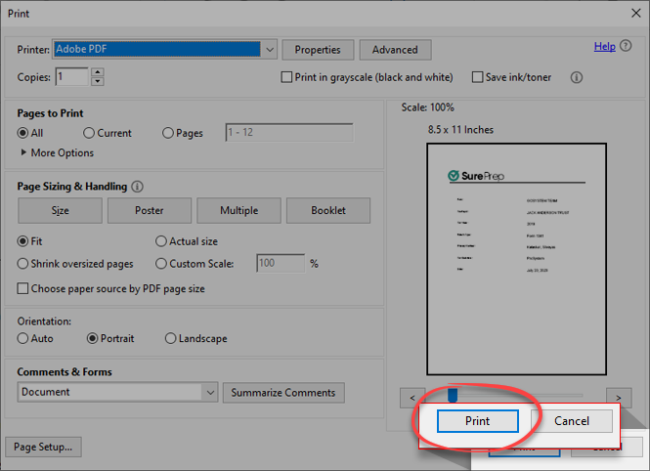Open the Printer dropdown list
Screen dimensions: 650x471
(x=269, y=49)
